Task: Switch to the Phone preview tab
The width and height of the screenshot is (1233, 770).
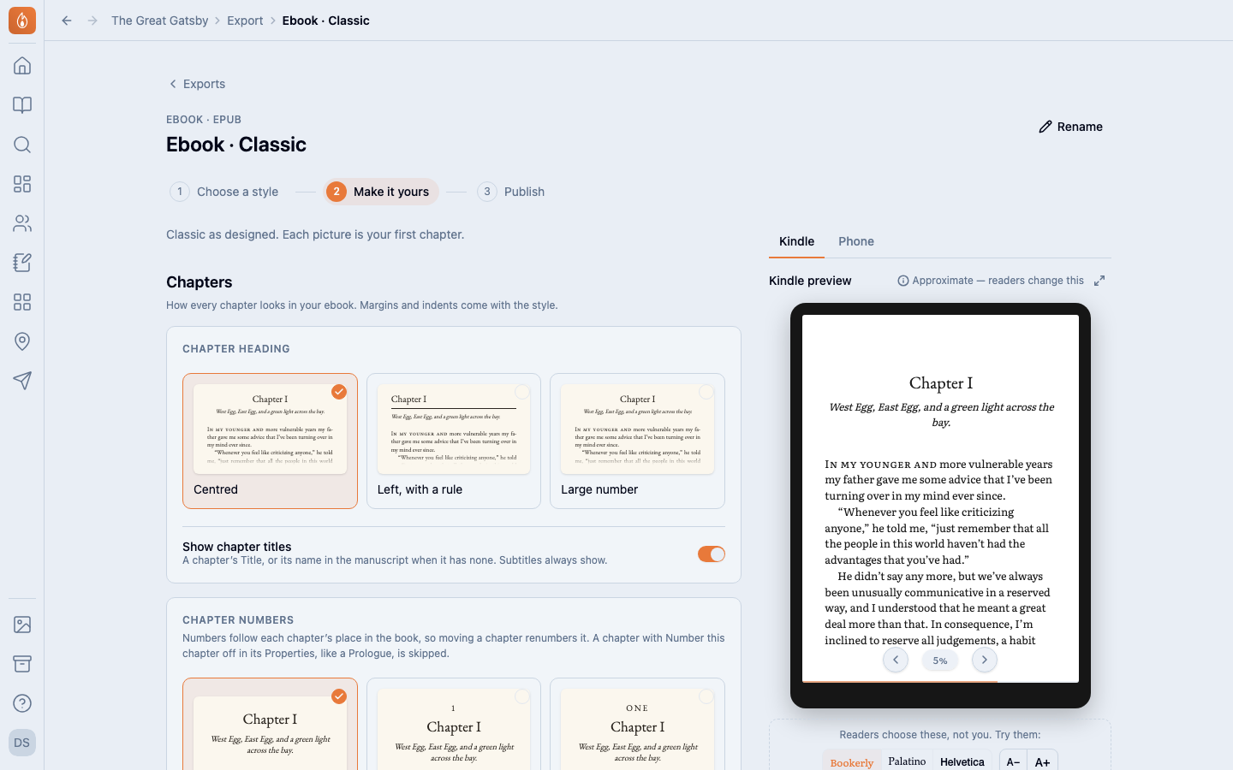Action: pyautogui.click(x=856, y=241)
